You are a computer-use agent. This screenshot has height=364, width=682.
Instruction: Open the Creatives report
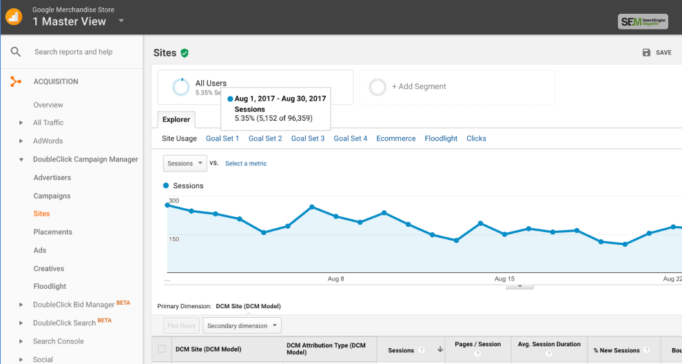(x=49, y=269)
